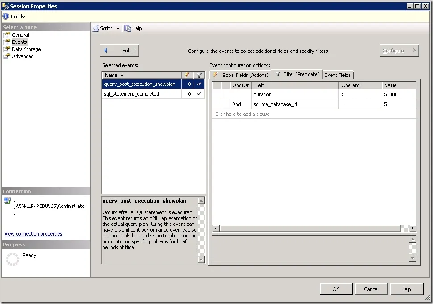Maximize the Session Properties window
The image size is (433, 304).
pos(417,6)
